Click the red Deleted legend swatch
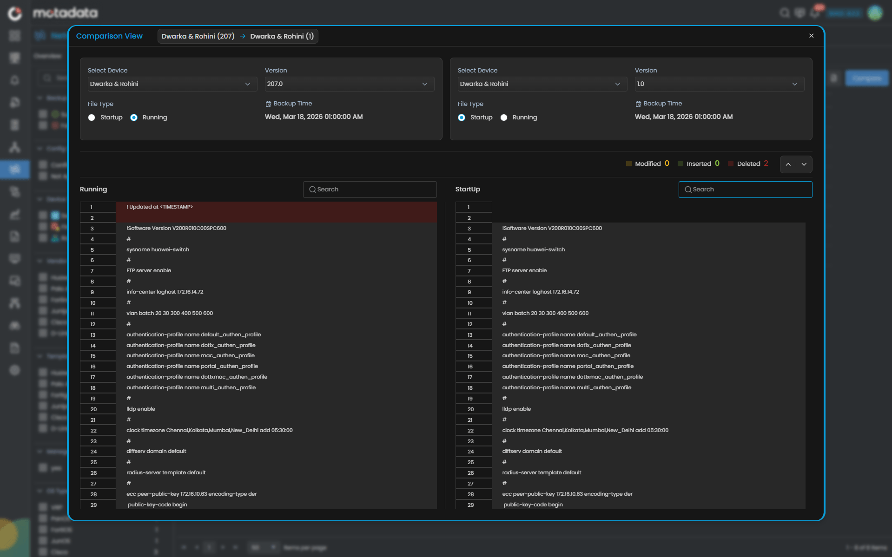Image resolution: width=892 pixels, height=557 pixels. (730, 164)
